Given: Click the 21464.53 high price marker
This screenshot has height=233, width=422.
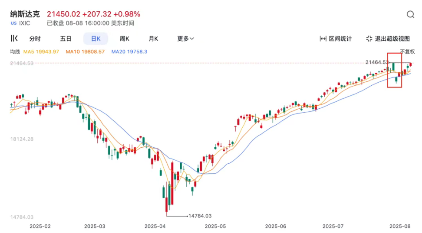Looking at the screenshot, I should click(376, 62).
